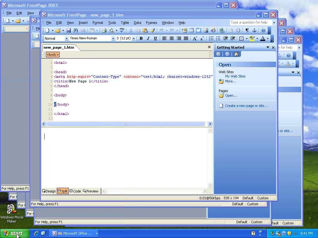Click Create a new page or site link
318x238 pixels.
click(246, 106)
